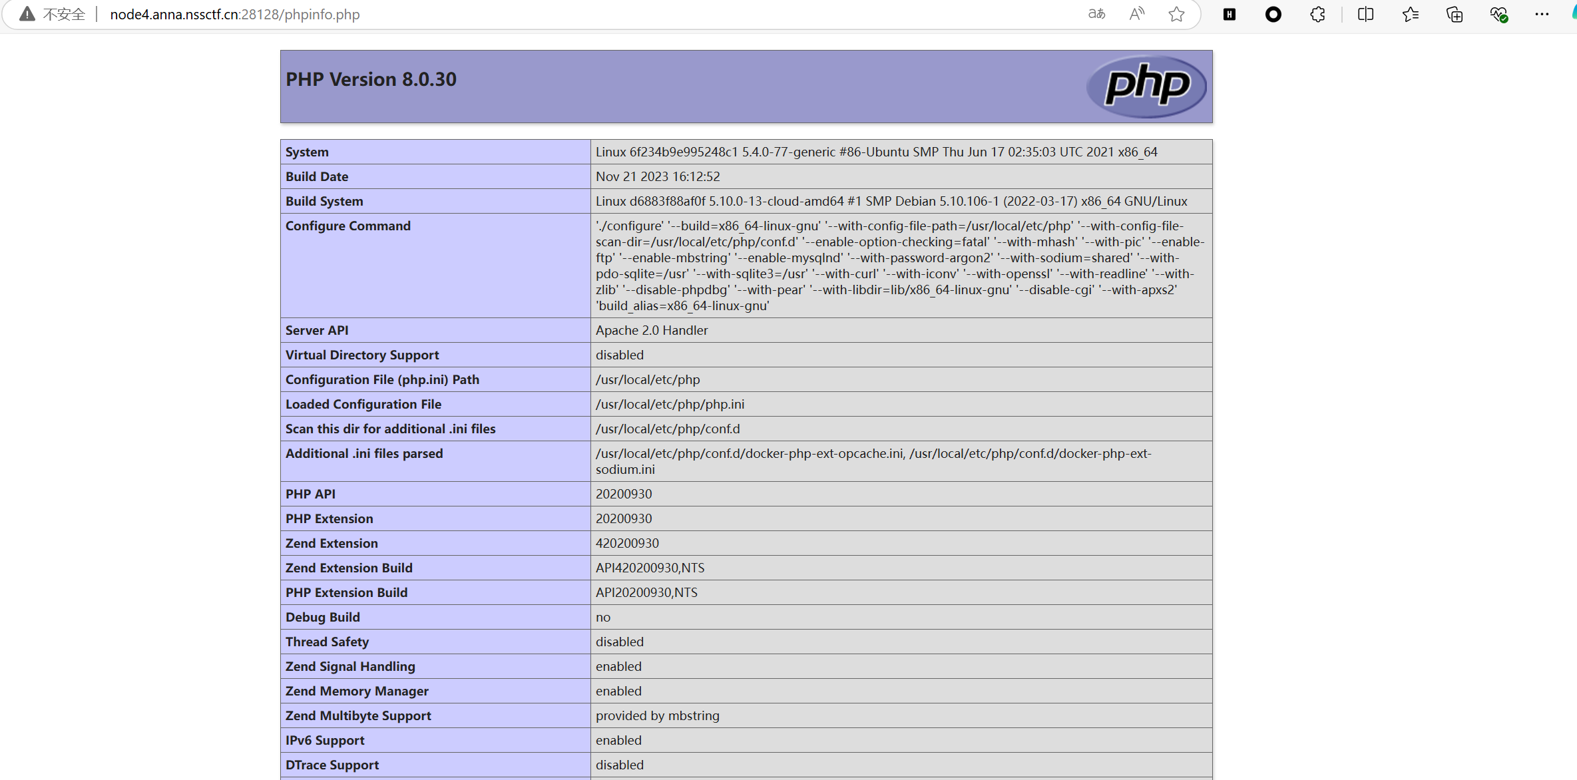Focus the address bar URL

[234, 14]
